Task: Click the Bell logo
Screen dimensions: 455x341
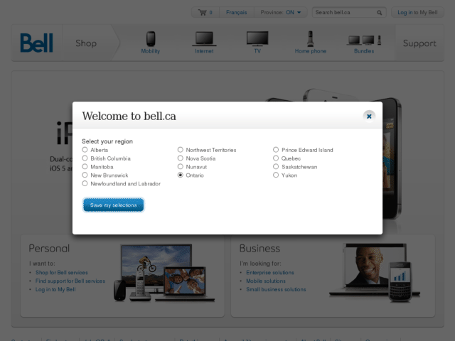Action: pos(36,43)
